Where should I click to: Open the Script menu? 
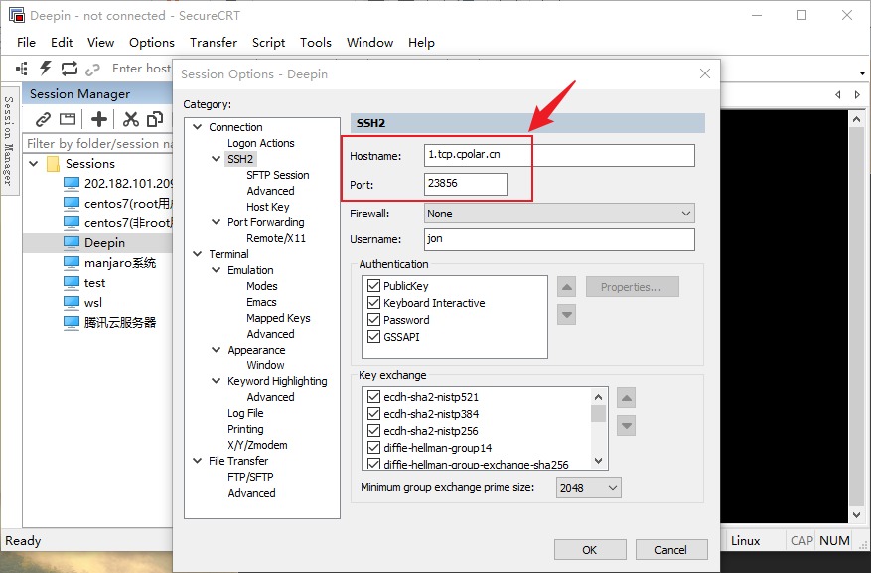click(268, 42)
